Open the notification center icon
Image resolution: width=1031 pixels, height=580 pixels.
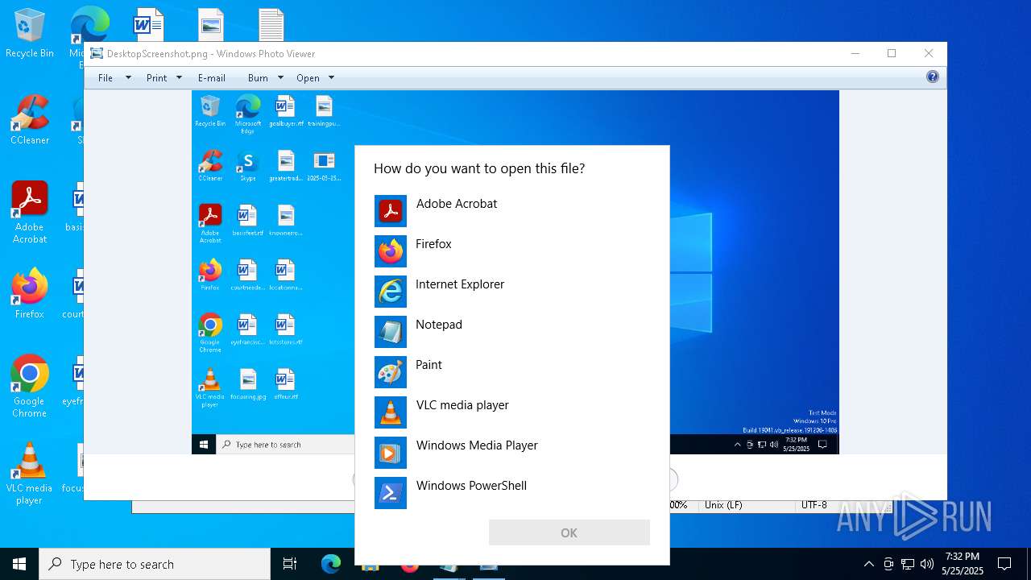pos(1004,564)
